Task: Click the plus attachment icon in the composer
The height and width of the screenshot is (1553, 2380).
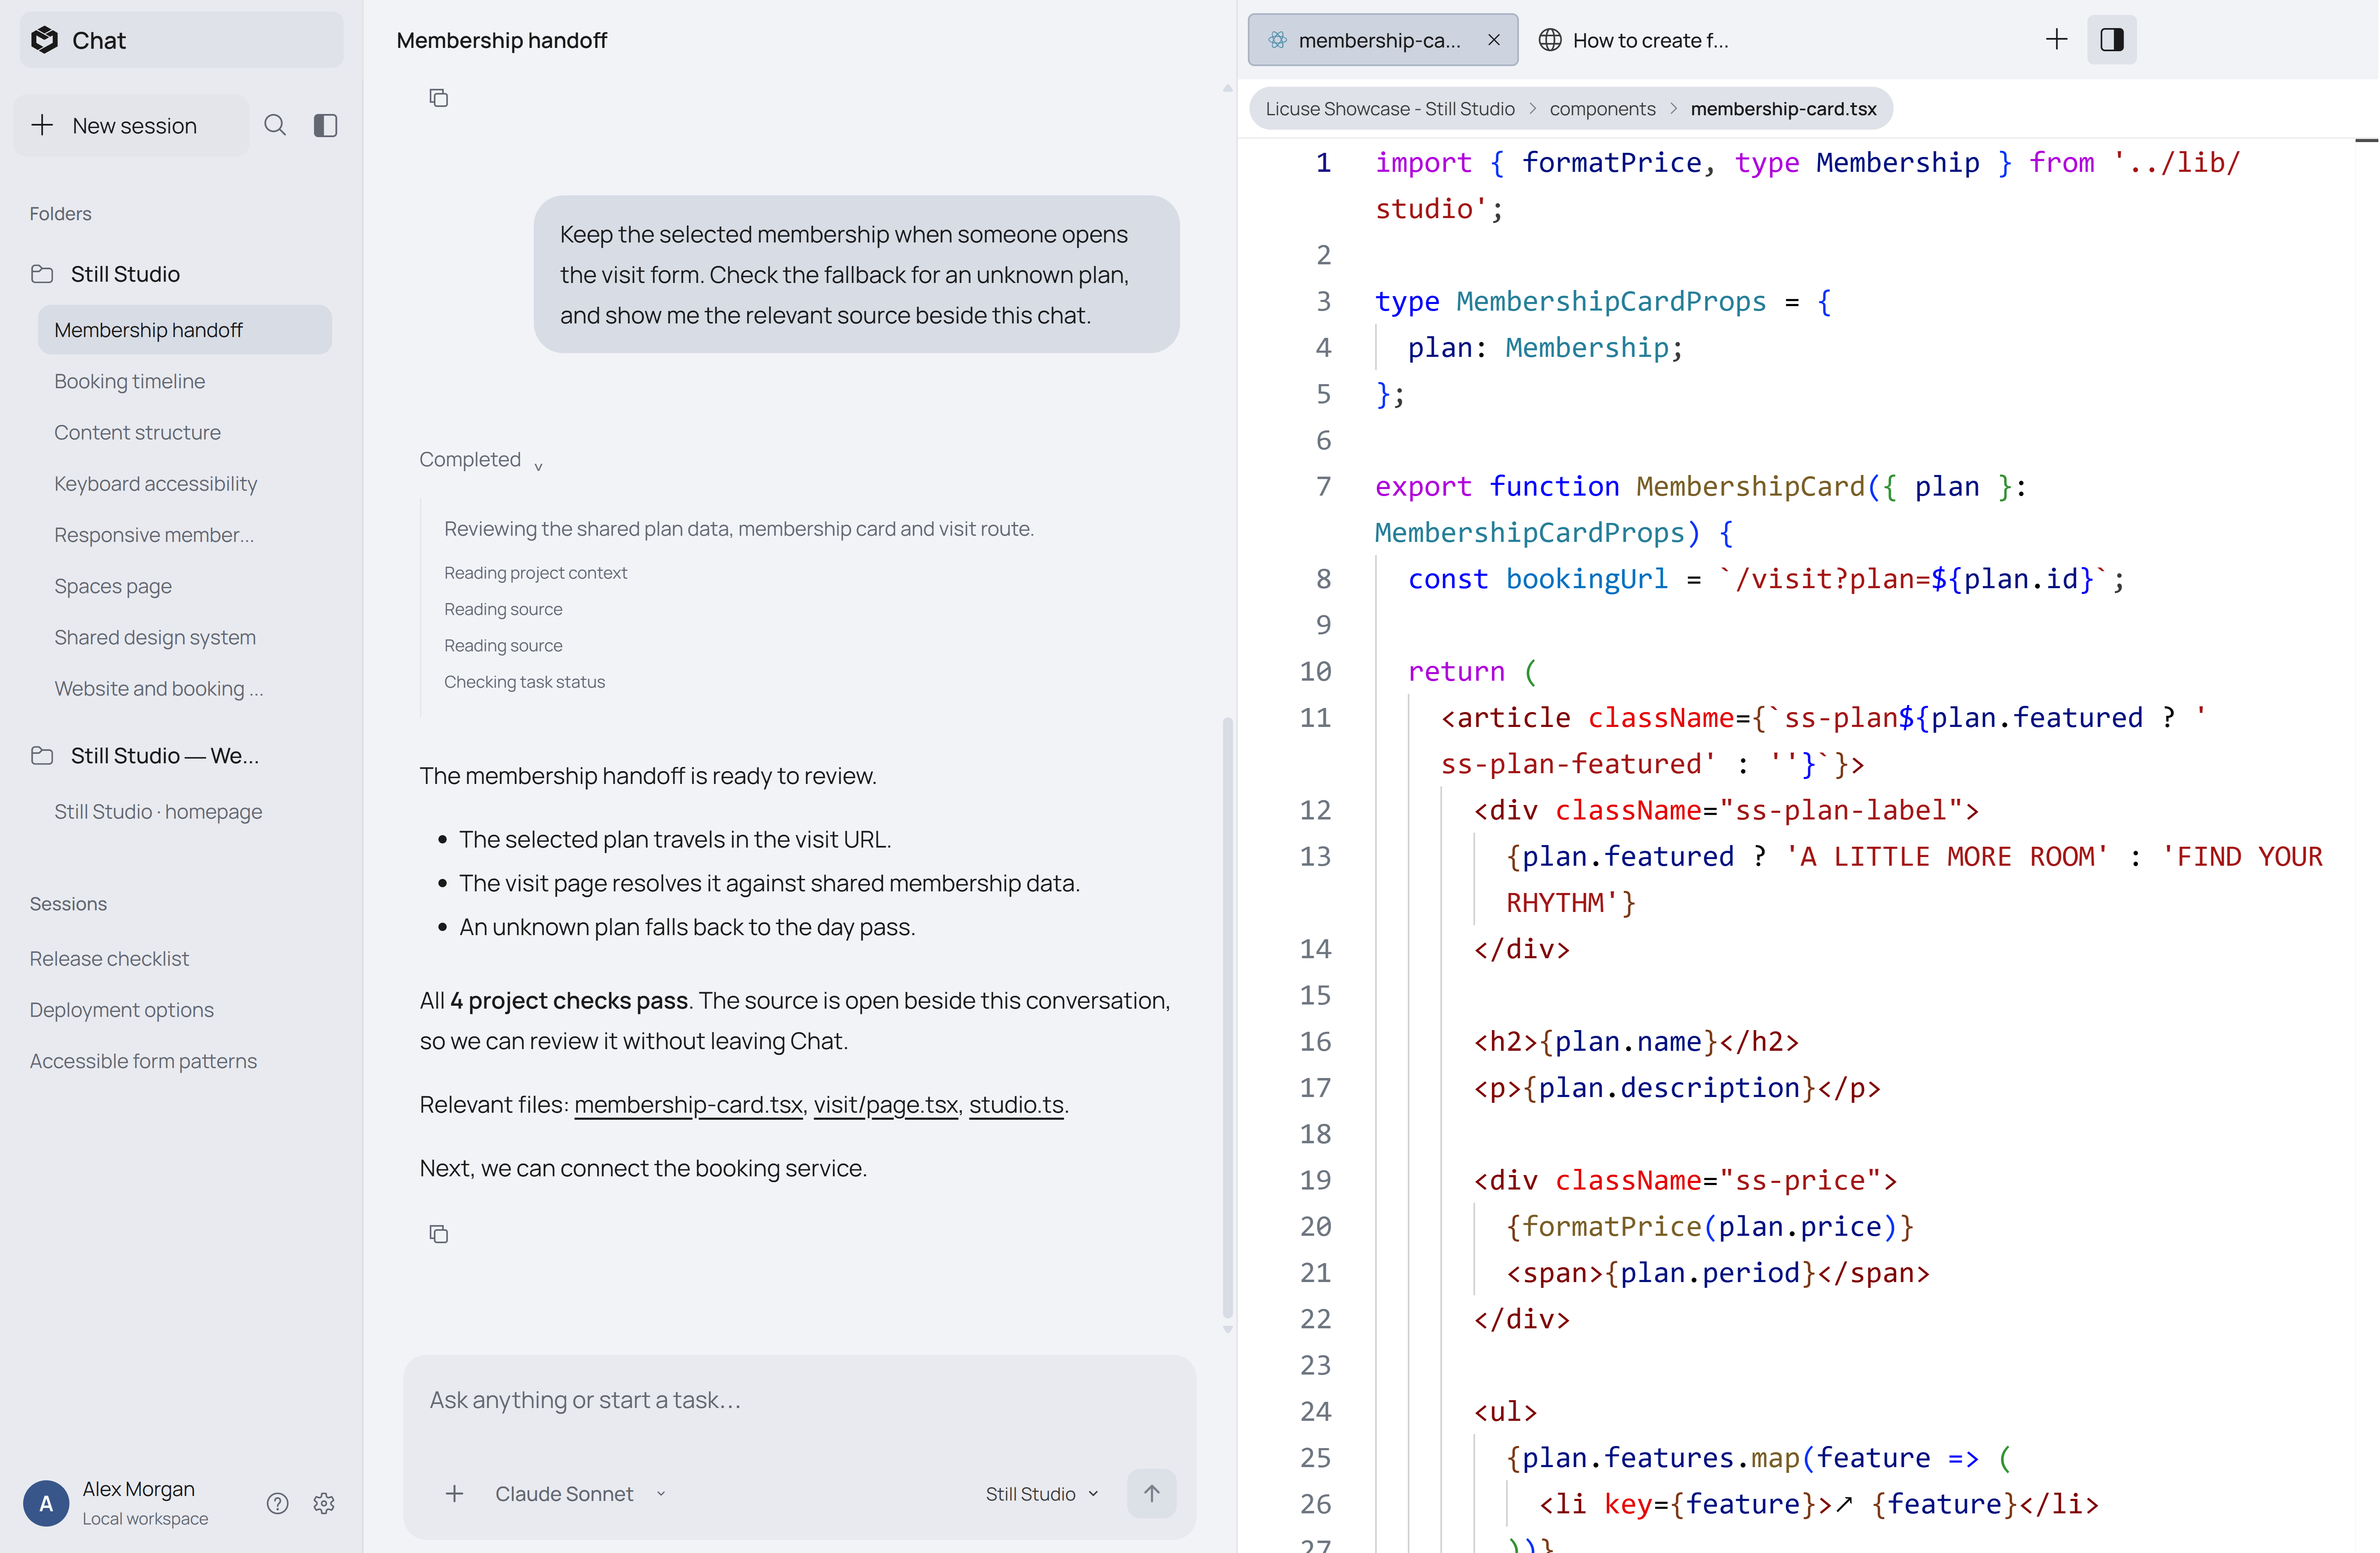Action: tap(454, 1493)
